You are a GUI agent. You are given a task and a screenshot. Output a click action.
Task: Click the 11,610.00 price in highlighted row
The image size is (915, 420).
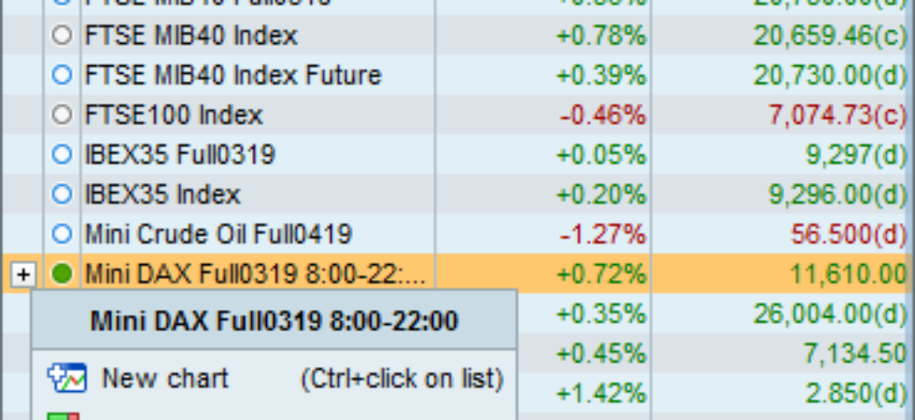click(x=848, y=273)
